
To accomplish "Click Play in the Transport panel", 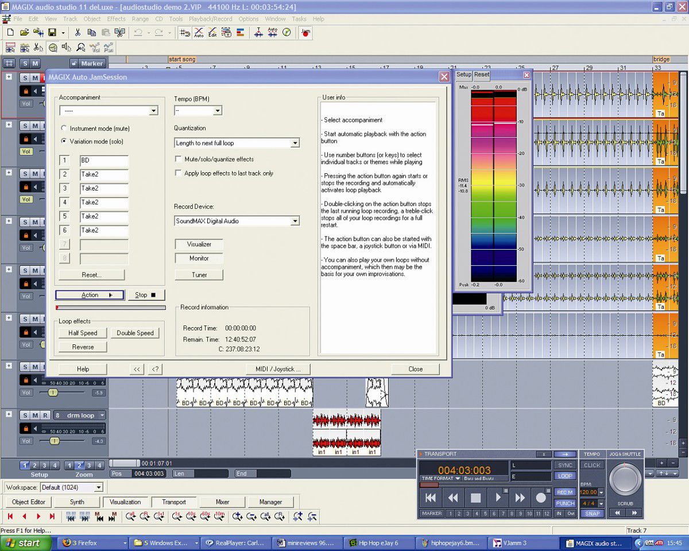I will coord(497,498).
